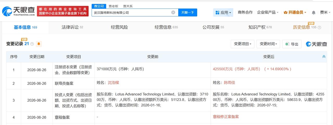The height and width of the screenshot is (125, 333).
Task: Click the name link 陈雨佳
Action: (229, 83)
